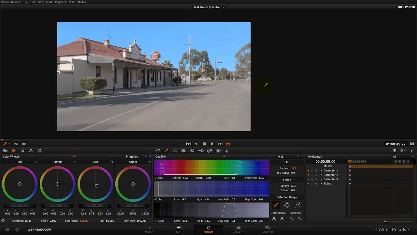Toggle Corrector 1 enable dot
The height and width of the screenshot is (235, 417).
point(308,170)
